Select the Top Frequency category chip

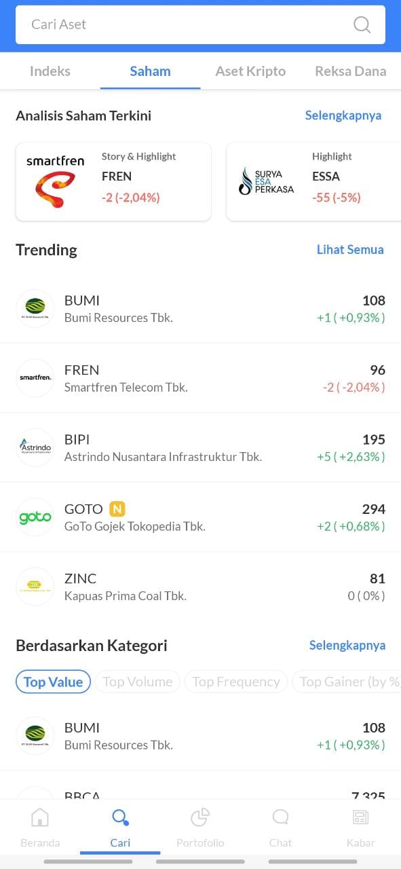click(236, 682)
